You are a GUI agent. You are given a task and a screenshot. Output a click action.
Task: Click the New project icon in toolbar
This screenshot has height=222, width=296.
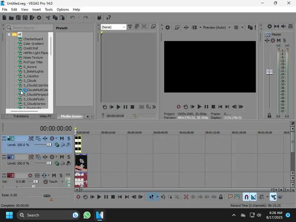coord(4,18)
